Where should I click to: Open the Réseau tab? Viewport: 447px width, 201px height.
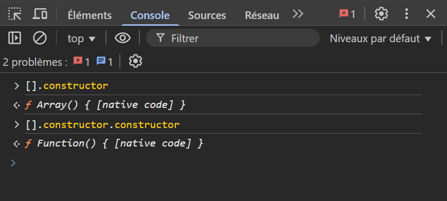click(262, 15)
